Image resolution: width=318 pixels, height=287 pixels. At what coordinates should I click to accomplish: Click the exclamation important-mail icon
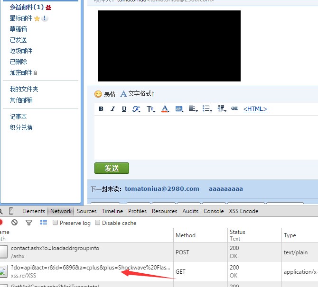45,18
